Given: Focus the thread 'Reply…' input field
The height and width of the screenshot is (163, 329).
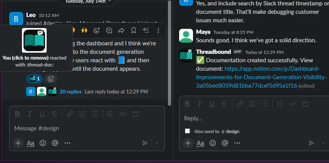Looking at the screenshot, I should click(x=255, y=118).
